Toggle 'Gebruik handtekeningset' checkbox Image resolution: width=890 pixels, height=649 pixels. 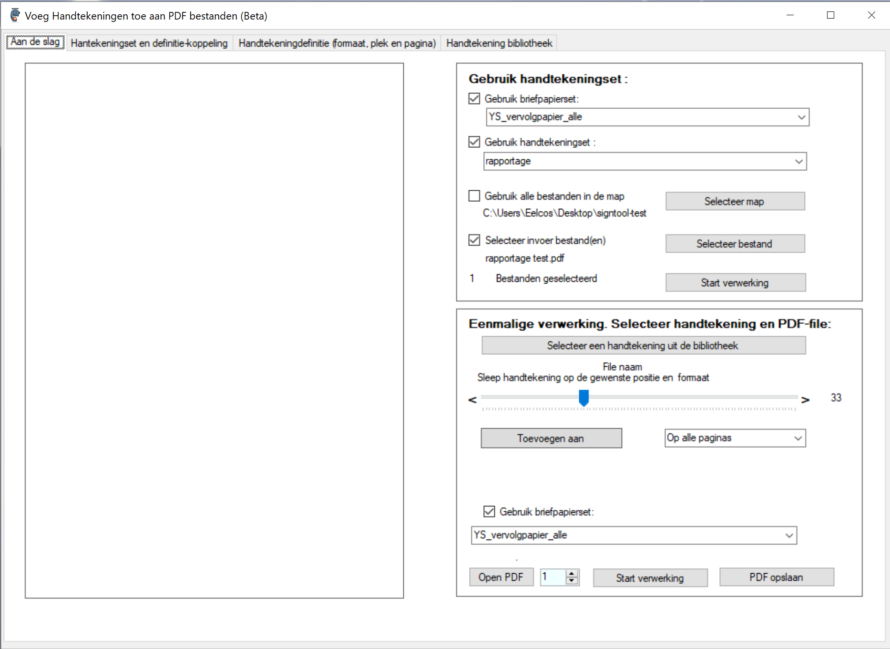point(474,142)
